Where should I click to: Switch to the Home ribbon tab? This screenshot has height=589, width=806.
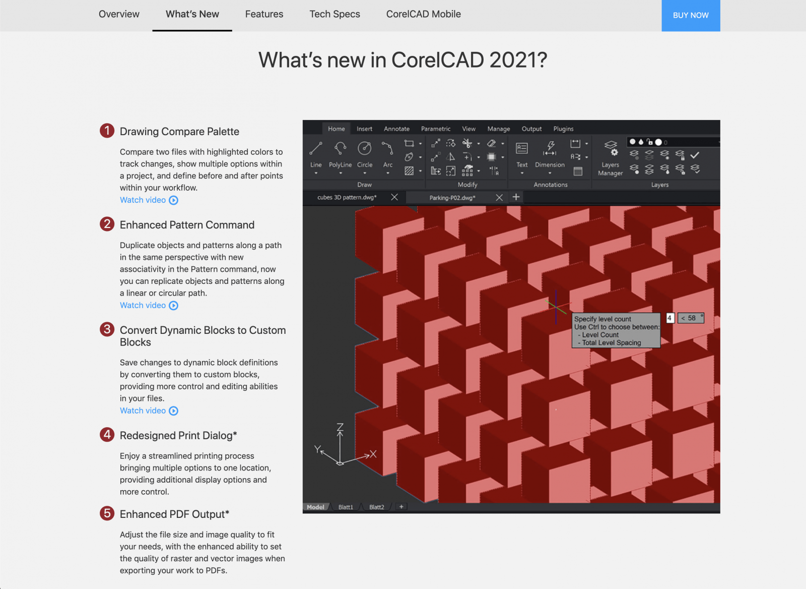337,129
